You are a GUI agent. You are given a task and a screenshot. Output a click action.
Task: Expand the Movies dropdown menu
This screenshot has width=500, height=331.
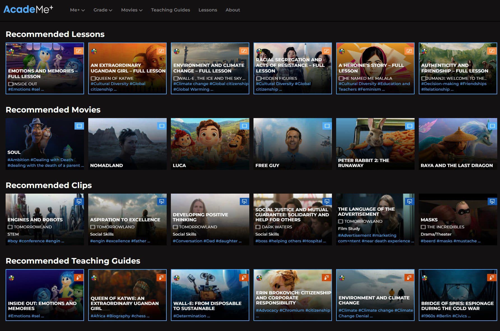(132, 10)
